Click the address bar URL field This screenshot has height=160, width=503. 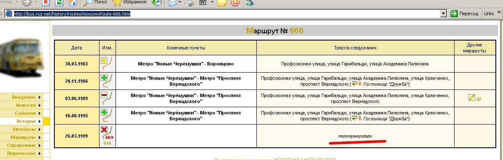pyautogui.click(x=226, y=14)
